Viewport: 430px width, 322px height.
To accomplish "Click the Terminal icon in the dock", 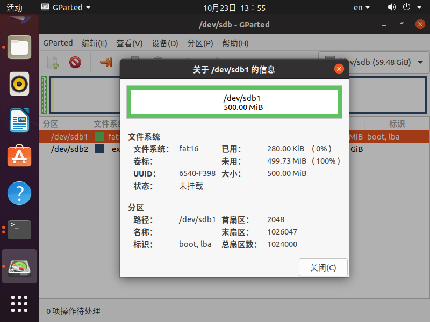I will [19, 230].
